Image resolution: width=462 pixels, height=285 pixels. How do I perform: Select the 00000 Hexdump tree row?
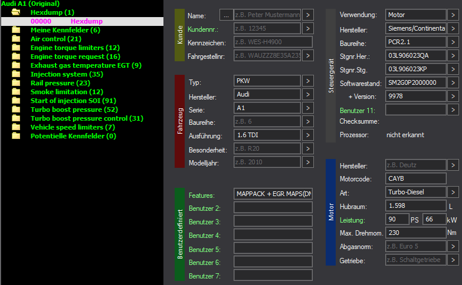[x=82, y=21]
